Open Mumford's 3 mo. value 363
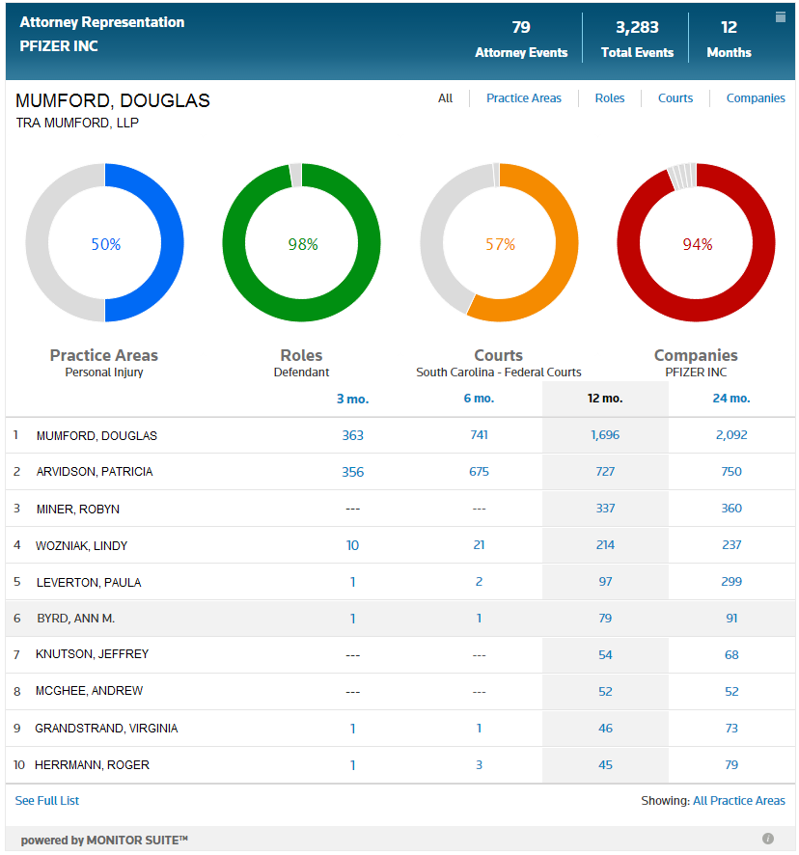 pos(352,435)
